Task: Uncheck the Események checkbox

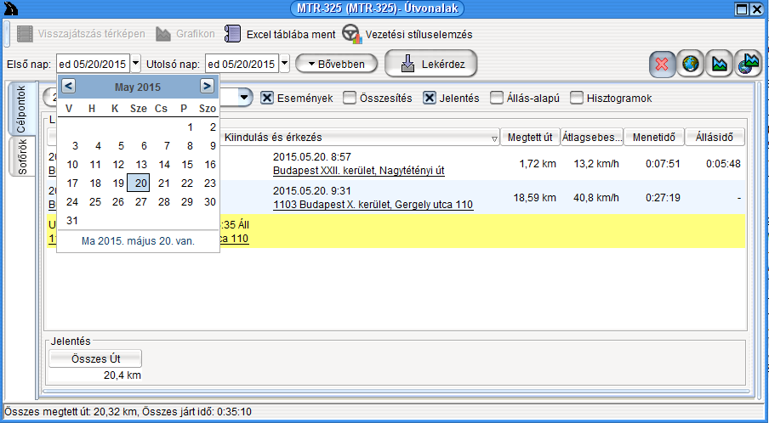Action: (267, 98)
